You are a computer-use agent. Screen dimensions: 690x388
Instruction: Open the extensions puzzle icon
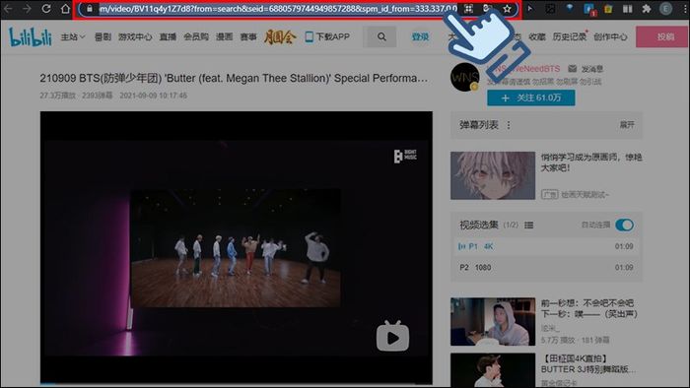click(647, 8)
